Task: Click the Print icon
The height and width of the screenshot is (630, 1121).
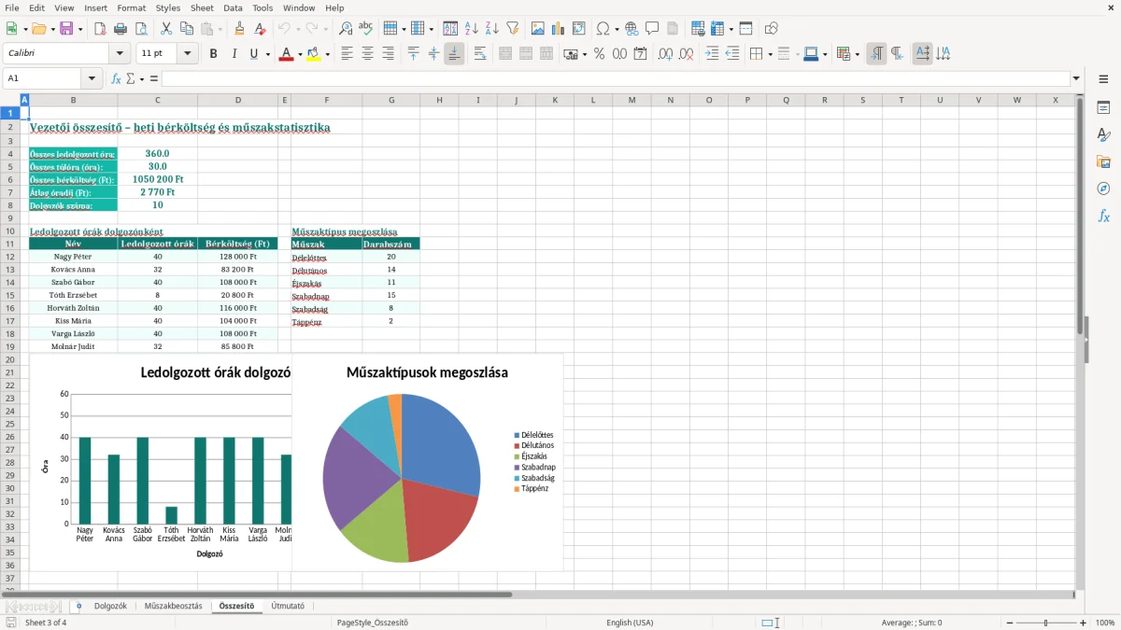Action: coord(120,29)
